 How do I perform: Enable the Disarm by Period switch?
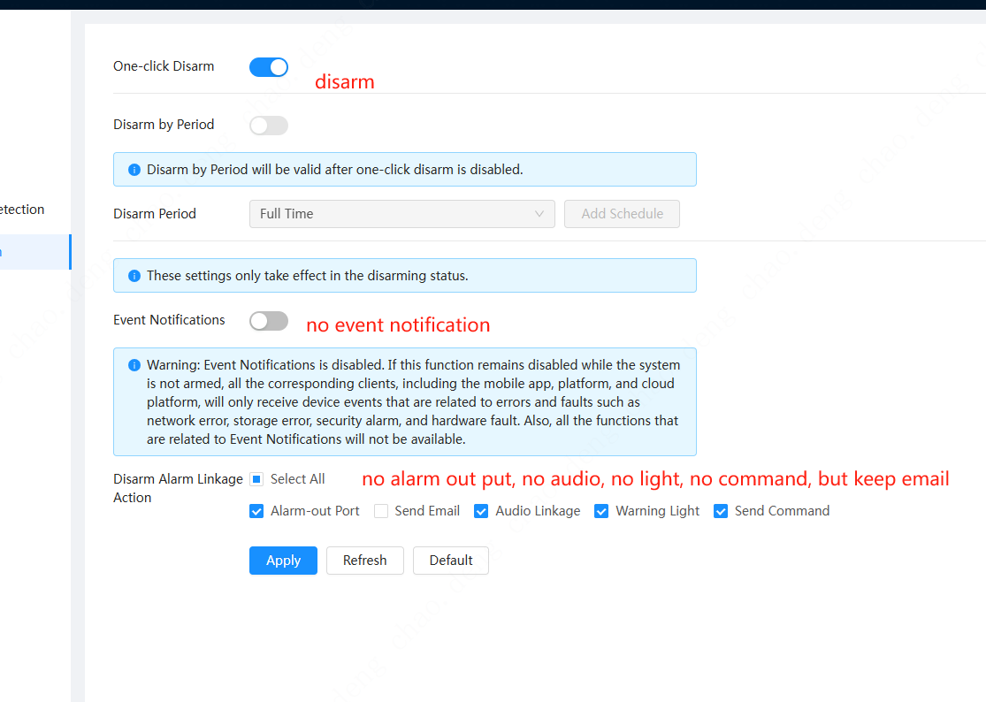269,126
